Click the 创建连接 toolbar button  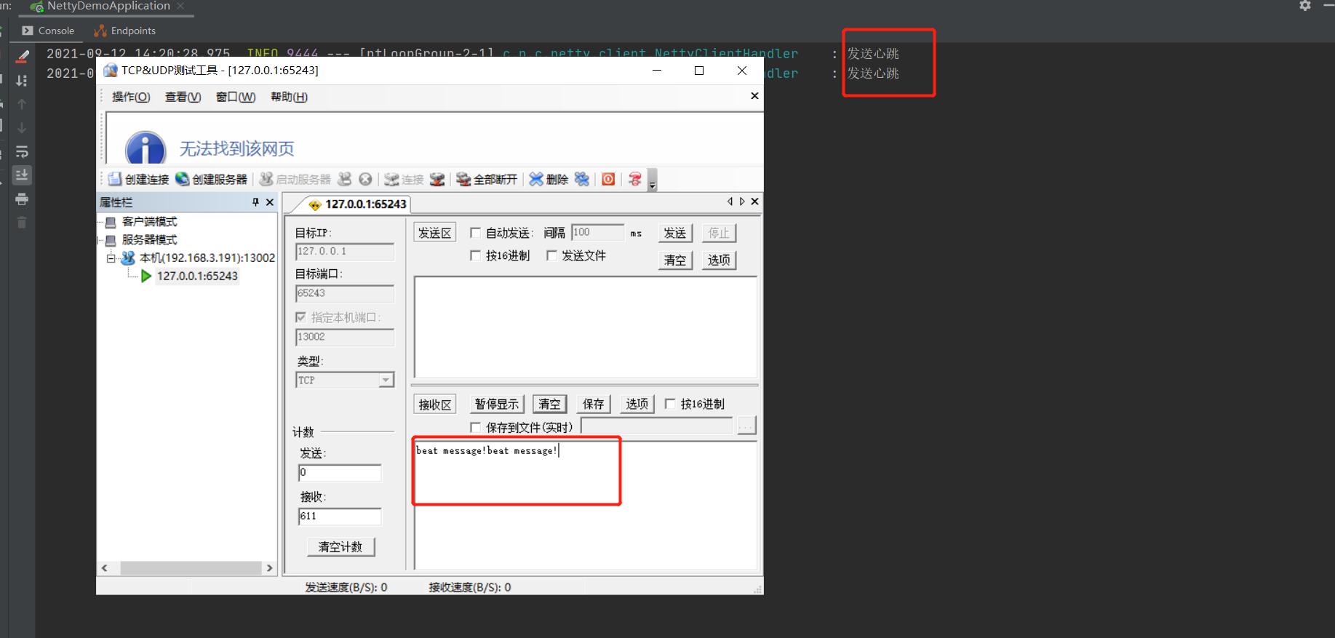click(x=138, y=179)
